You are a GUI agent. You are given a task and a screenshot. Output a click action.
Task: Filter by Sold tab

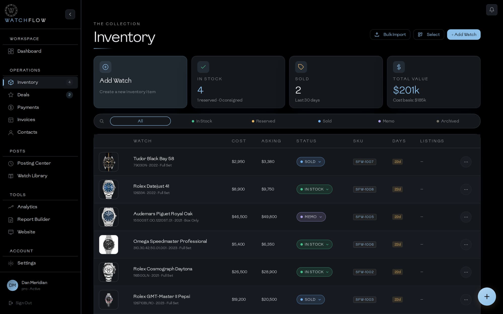click(325, 121)
